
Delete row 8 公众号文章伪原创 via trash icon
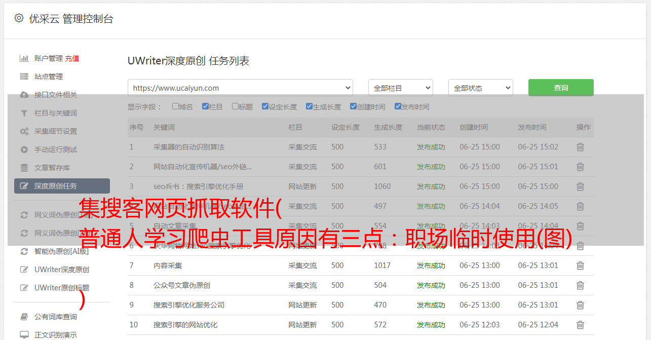pos(580,285)
